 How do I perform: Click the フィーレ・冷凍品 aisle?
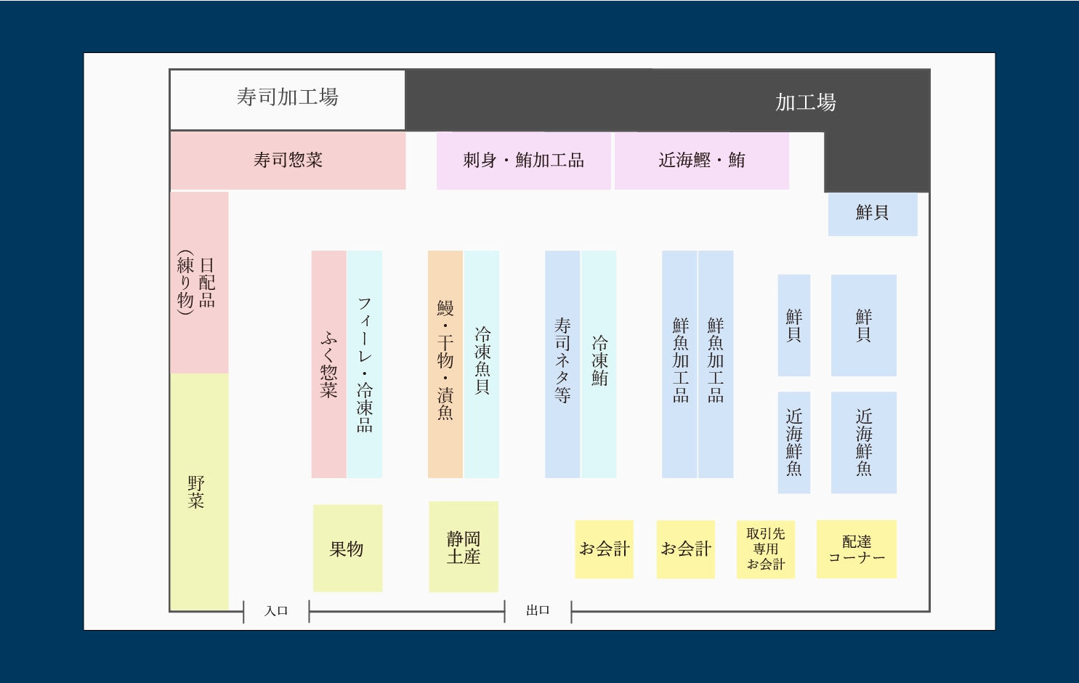(365, 364)
